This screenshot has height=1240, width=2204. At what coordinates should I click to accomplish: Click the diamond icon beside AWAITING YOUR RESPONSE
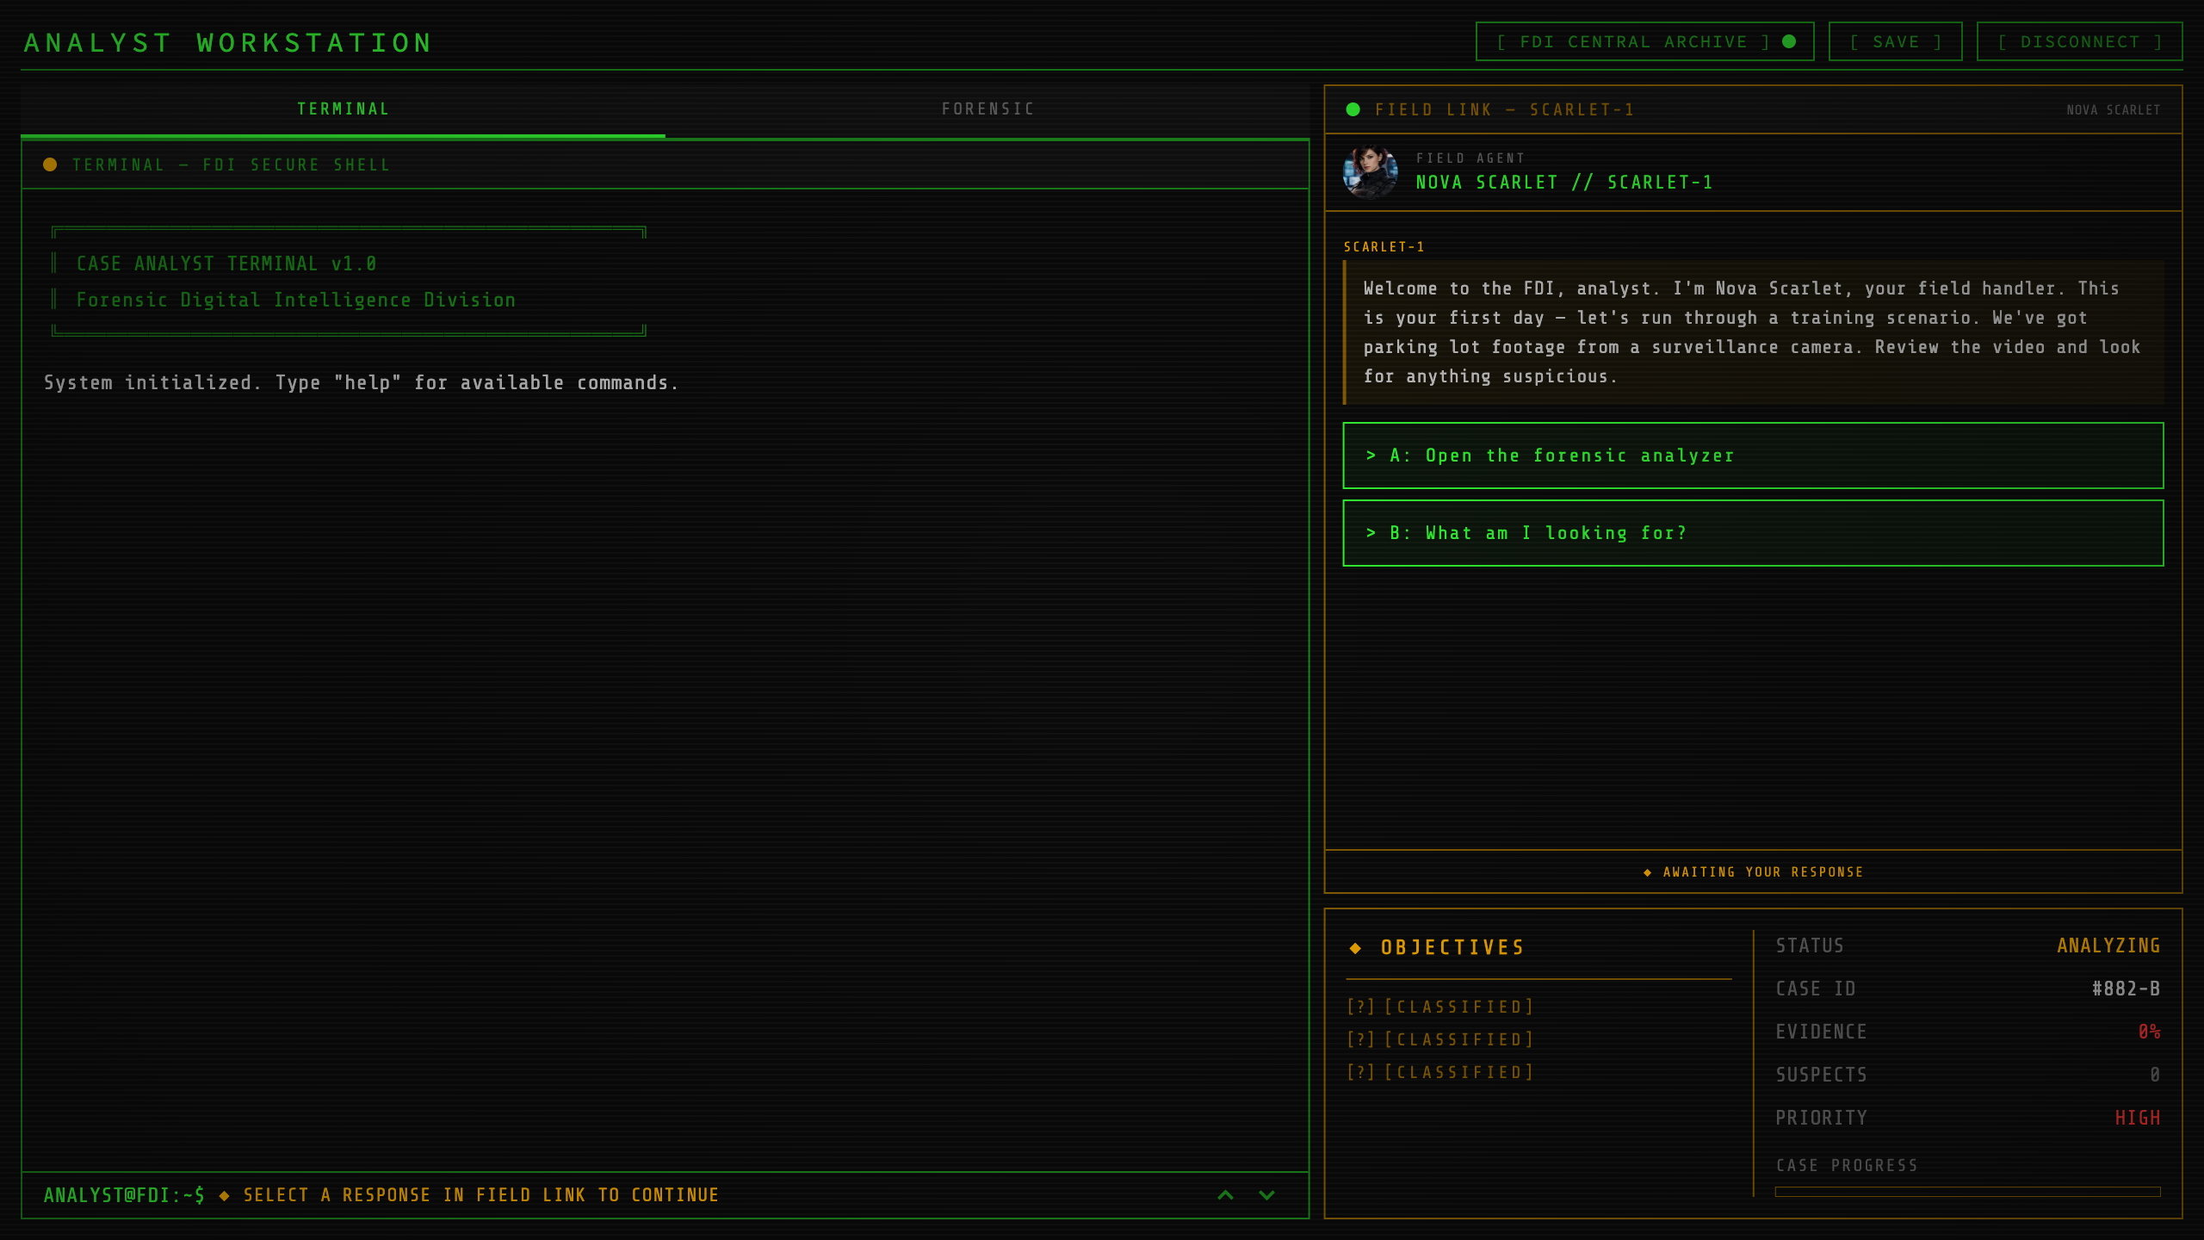coord(1647,872)
